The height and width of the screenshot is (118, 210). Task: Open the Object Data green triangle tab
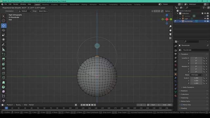coord(176,92)
